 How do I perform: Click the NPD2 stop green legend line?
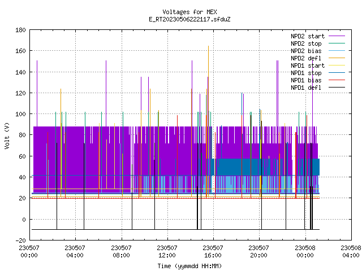[x=337, y=43]
